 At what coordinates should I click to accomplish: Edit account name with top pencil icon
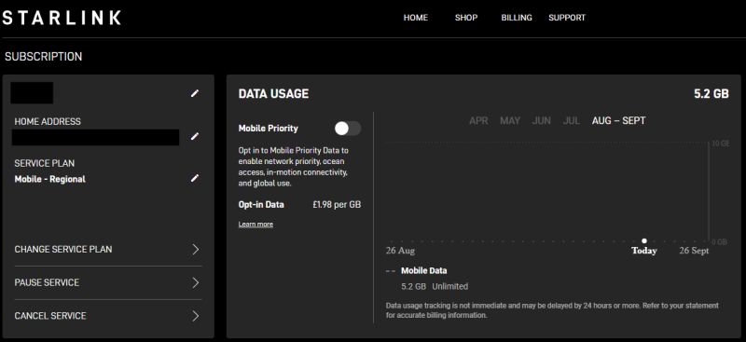click(x=194, y=94)
